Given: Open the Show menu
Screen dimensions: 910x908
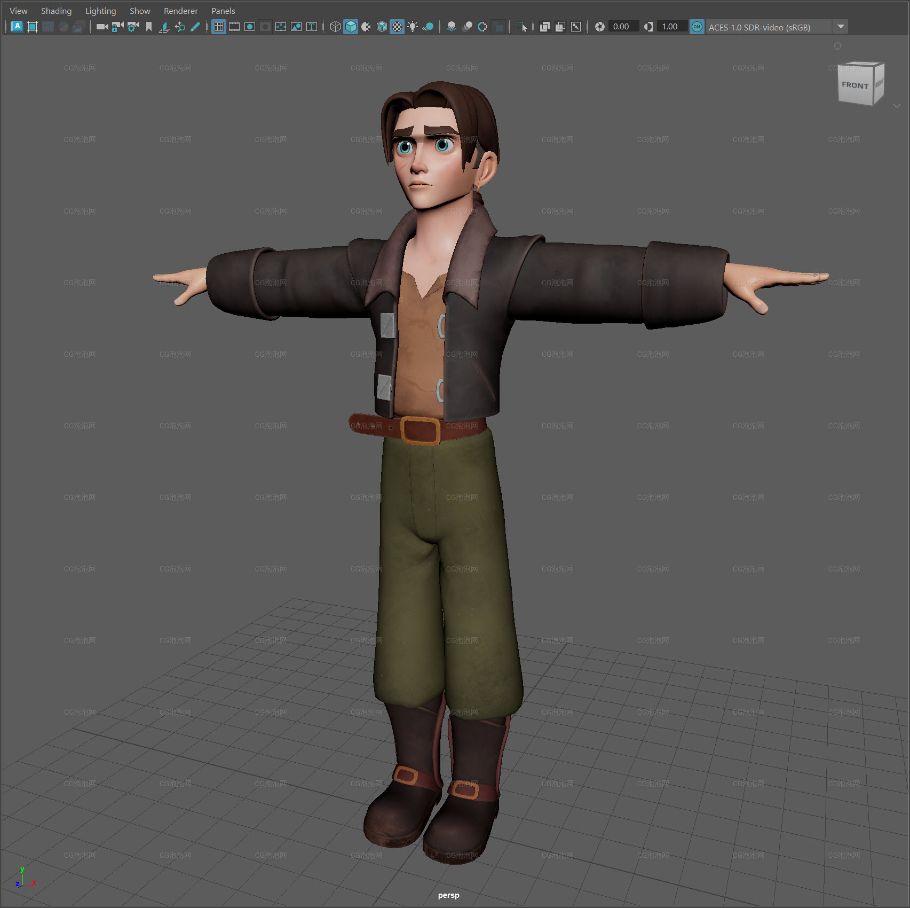Looking at the screenshot, I should (x=140, y=11).
